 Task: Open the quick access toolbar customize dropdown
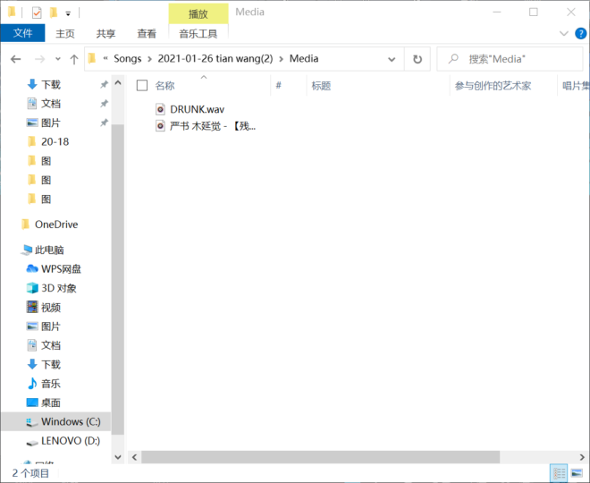pyautogui.click(x=68, y=13)
